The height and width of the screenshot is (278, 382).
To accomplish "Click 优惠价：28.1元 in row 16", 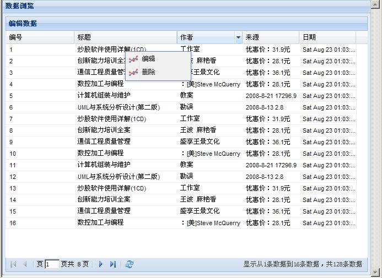I will (268, 222).
